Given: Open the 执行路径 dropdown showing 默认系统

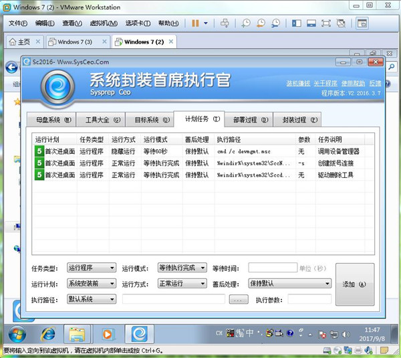Looking at the screenshot, I should (x=92, y=299).
